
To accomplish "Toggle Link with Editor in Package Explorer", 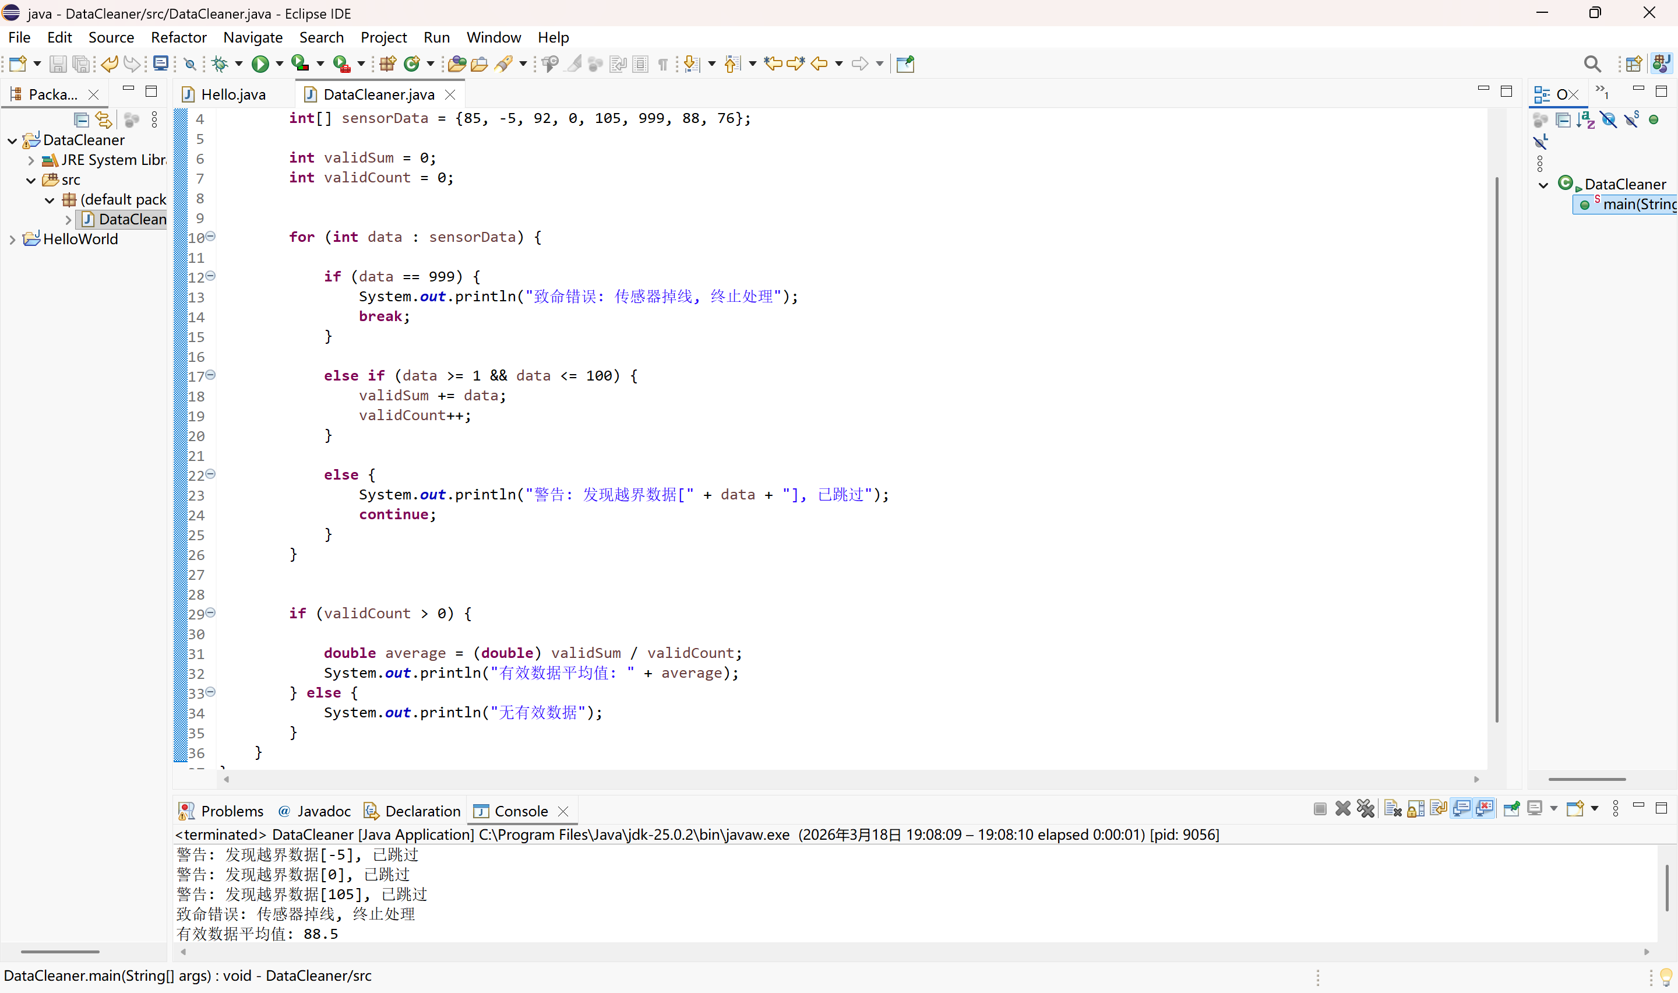I will click(x=104, y=120).
